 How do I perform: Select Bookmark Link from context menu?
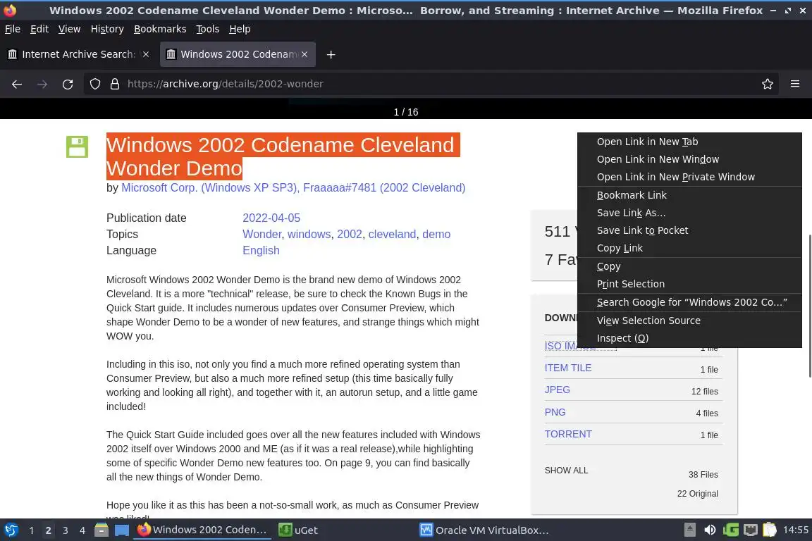pyautogui.click(x=689, y=195)
